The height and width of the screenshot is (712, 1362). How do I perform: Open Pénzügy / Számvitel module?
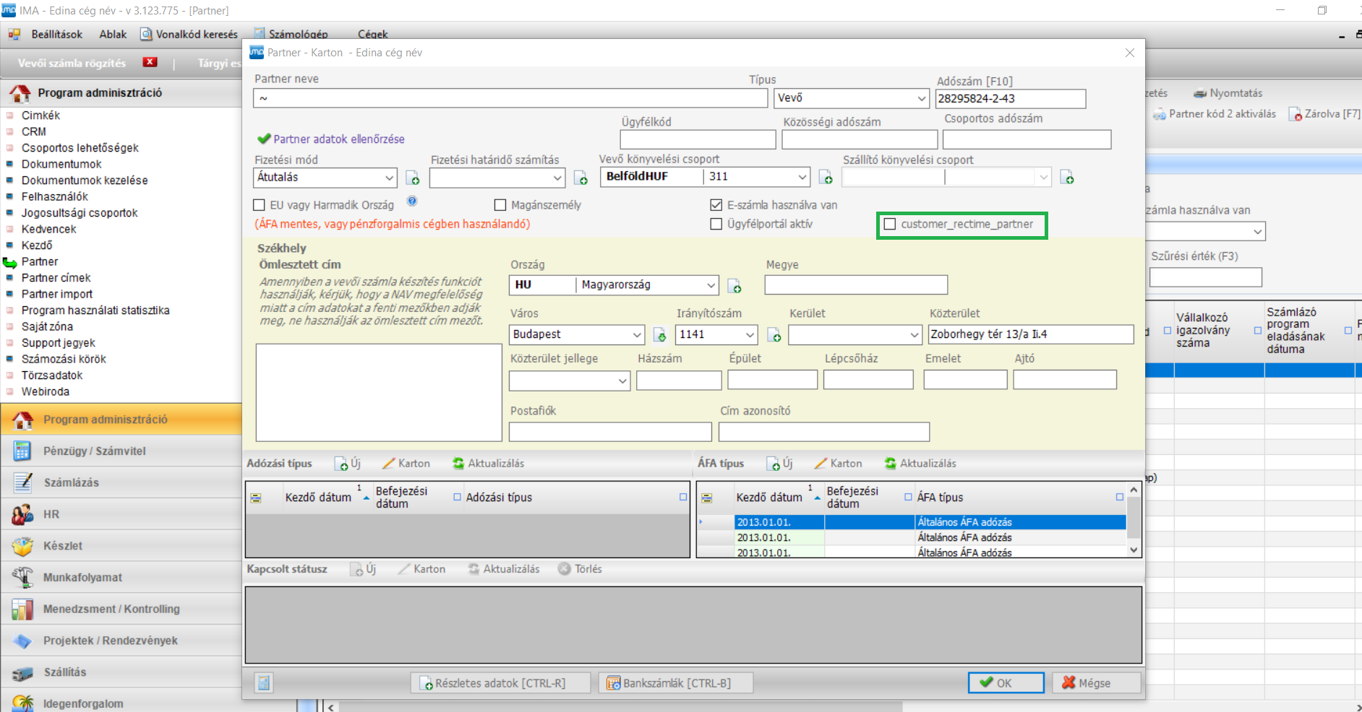(x=94, y=451)
